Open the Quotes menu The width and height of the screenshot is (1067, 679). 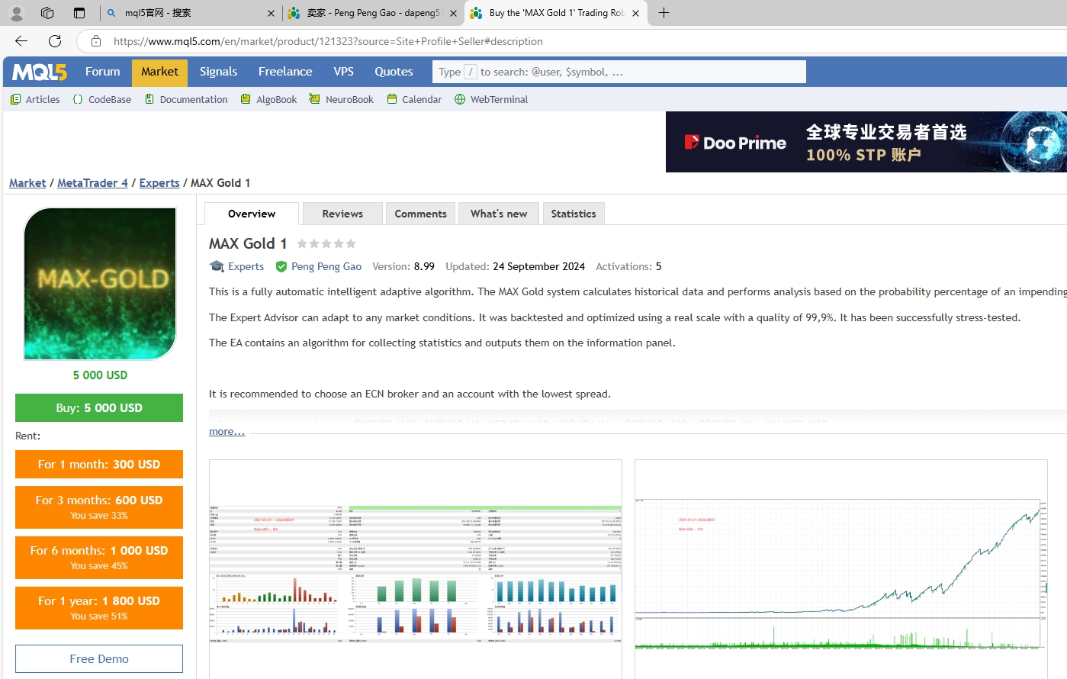click(x=394, y=72)
